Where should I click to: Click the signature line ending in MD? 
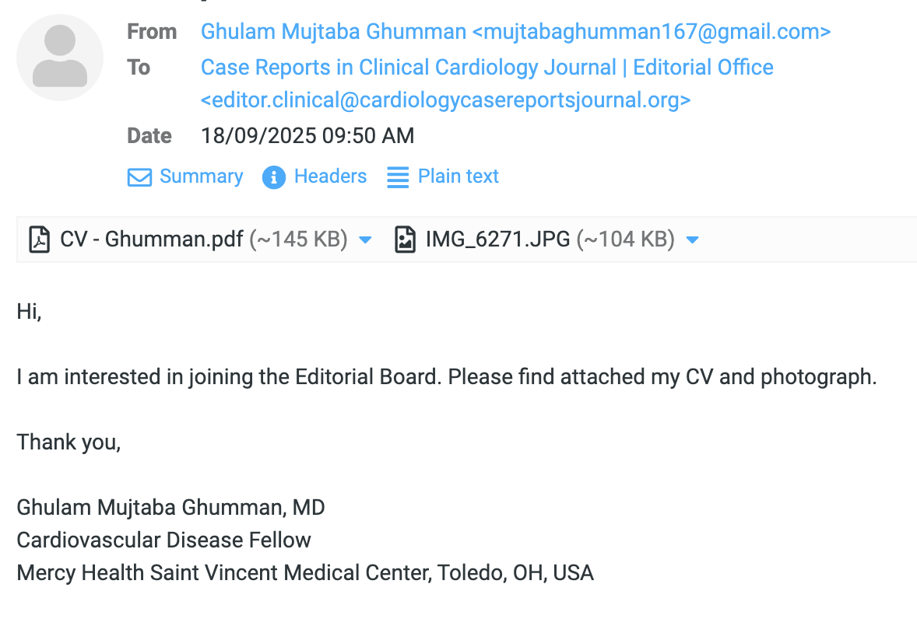coord(170,508)
